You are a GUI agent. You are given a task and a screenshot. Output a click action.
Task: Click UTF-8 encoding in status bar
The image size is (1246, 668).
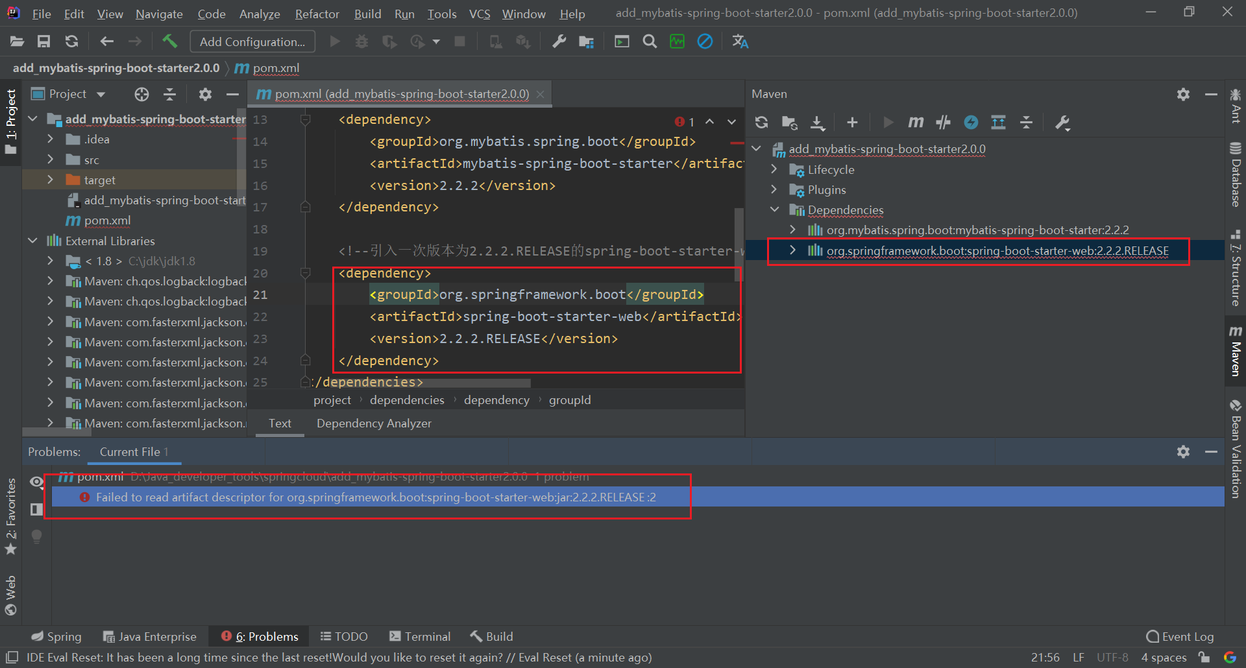point(1112,658)
